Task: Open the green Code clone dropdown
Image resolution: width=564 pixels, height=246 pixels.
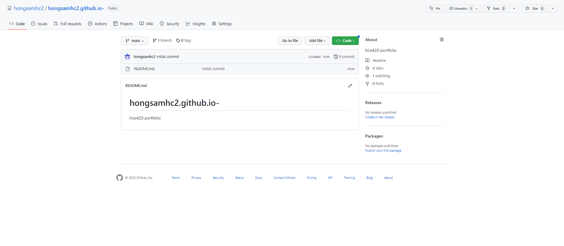Action: (345, 41)
